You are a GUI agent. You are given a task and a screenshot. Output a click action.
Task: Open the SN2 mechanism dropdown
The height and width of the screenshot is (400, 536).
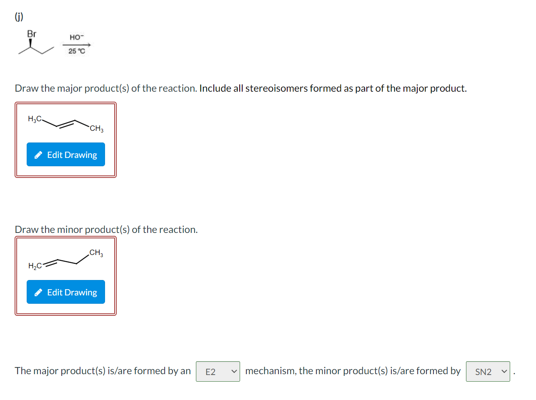488,372
